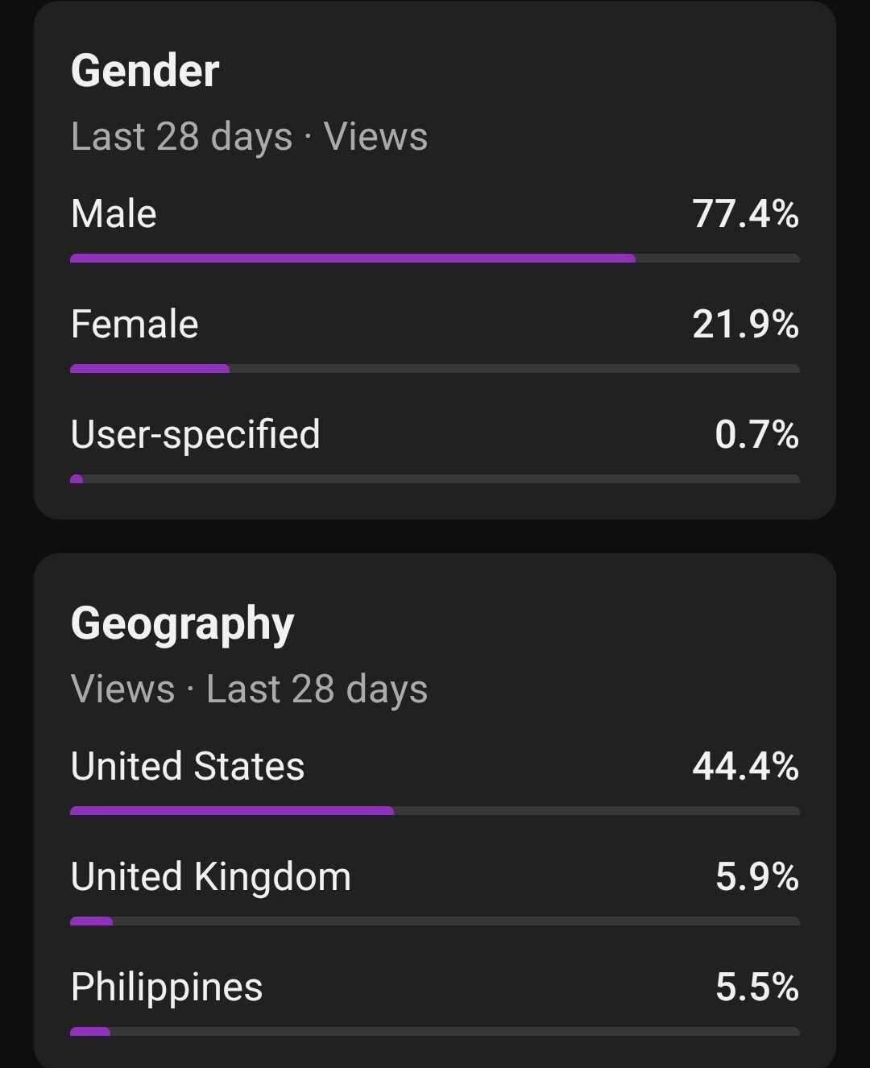Tap the 0.7% User-specified value
The height and width of the screenshot is (1068, 870).
(x=756, y=435)
